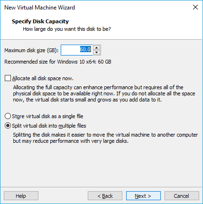Click the "Store virtual disk as a single file" label text

pos(47,116)
